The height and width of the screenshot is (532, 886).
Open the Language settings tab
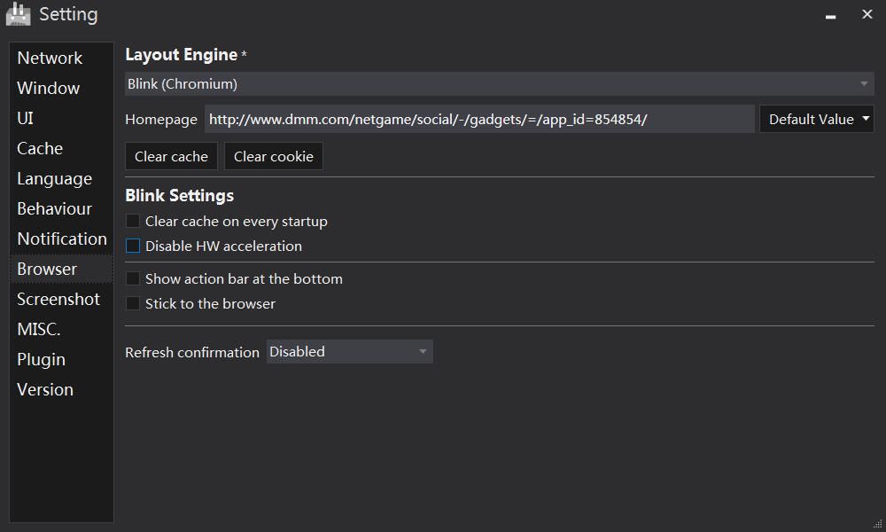click(62, 178)
